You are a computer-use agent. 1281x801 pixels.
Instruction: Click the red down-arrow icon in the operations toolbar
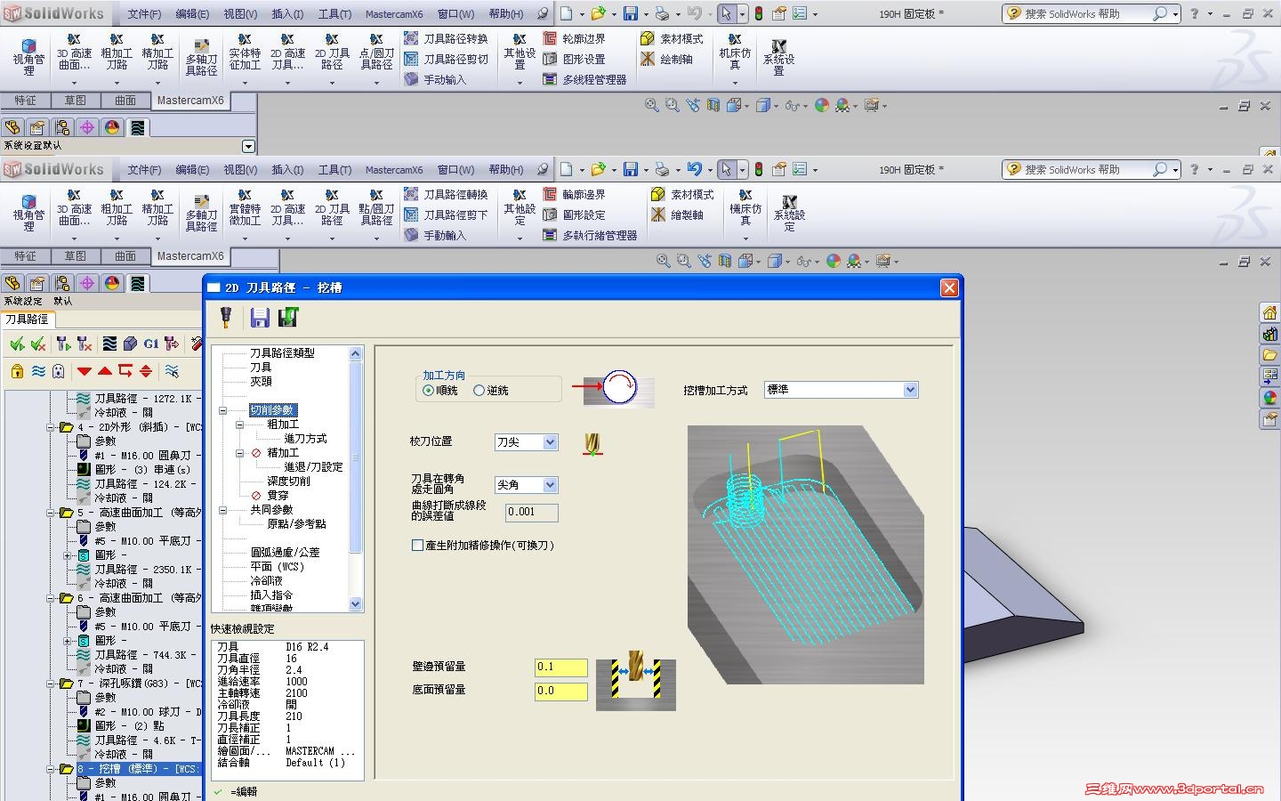tap(85, 371)
